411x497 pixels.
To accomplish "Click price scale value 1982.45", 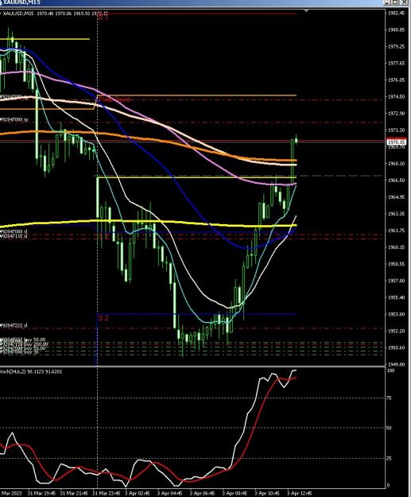I will 396,14.
